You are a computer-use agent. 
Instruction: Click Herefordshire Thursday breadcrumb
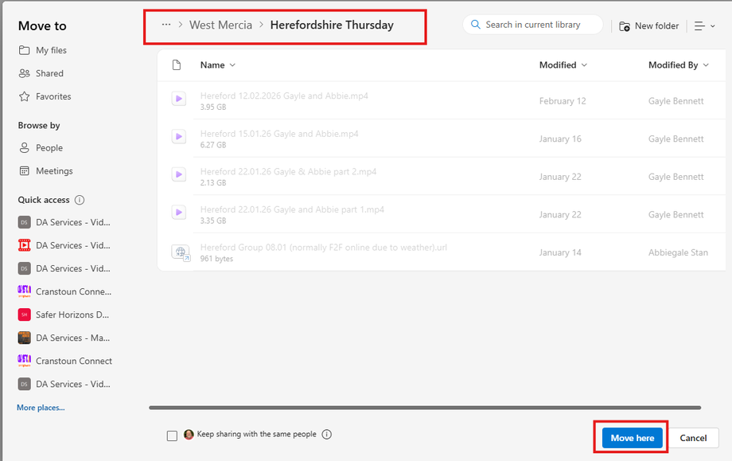332,25
